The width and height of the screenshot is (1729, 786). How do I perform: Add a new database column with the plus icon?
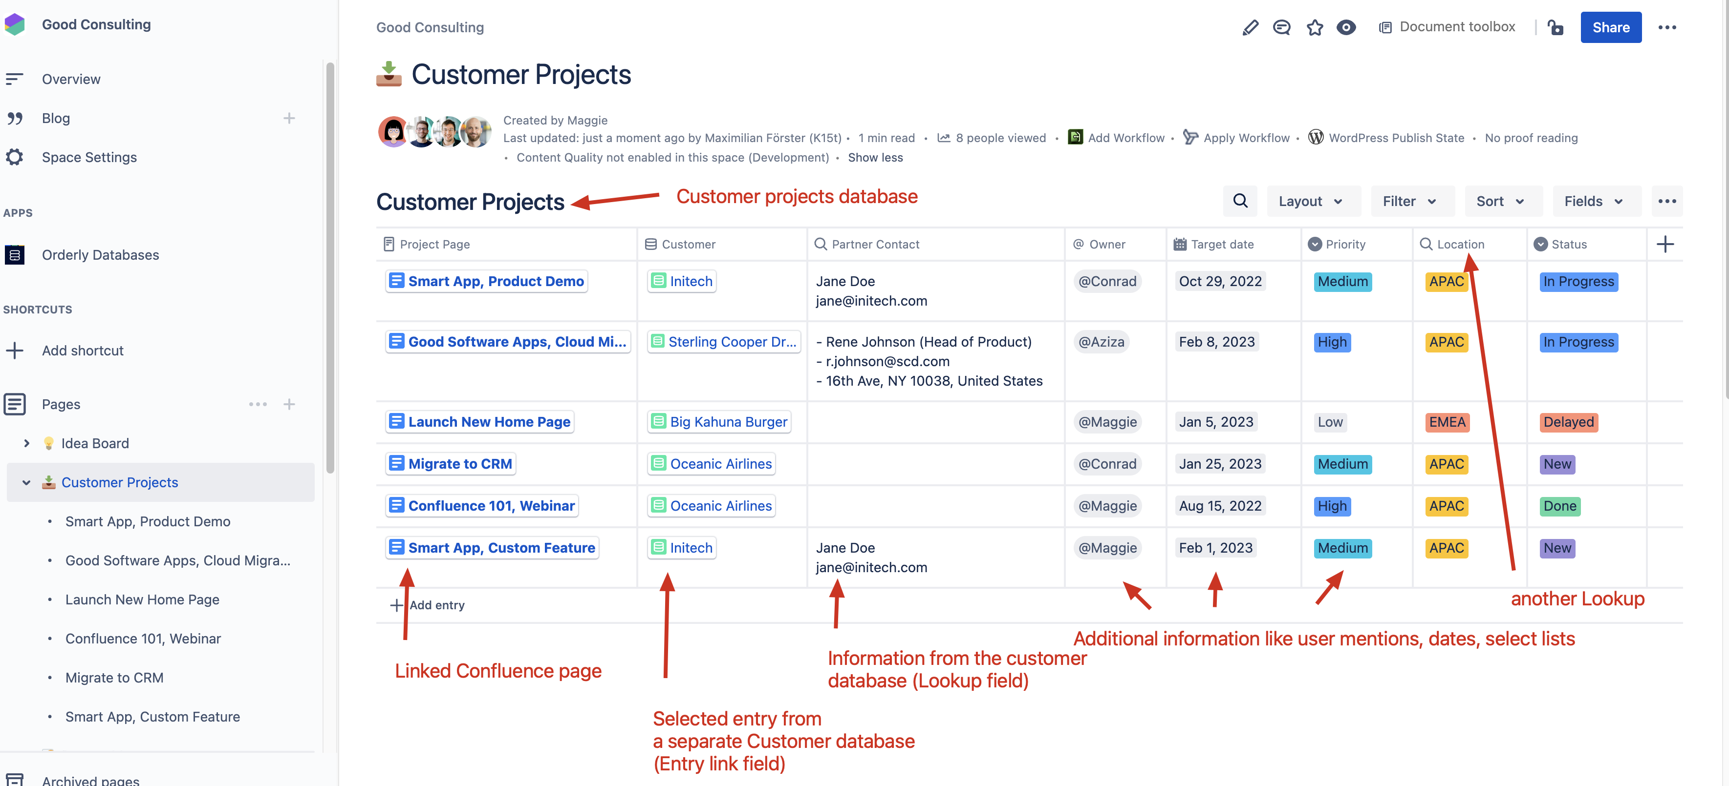1666,244
